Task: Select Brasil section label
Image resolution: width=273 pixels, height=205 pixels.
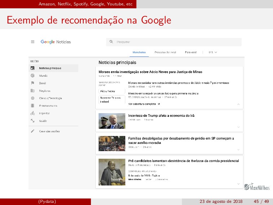Action: pyautogui.click(x=43, y=83)
